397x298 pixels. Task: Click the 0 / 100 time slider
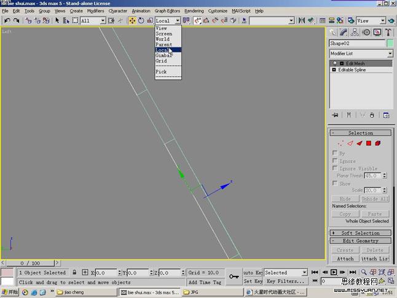pyautogui.click(x=30, y=263)
